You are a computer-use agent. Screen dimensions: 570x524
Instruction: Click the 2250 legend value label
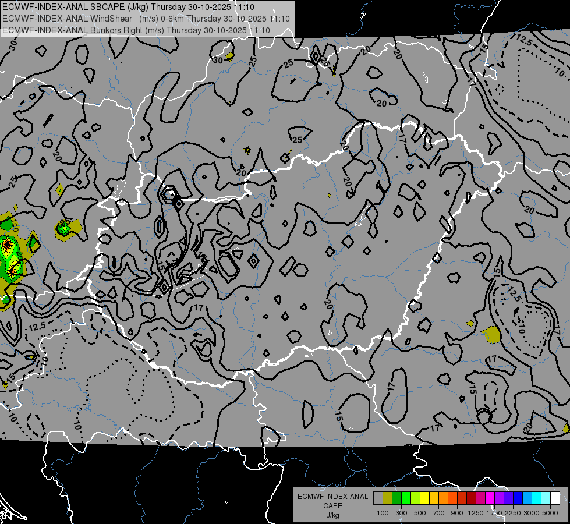tap(513, 513)
